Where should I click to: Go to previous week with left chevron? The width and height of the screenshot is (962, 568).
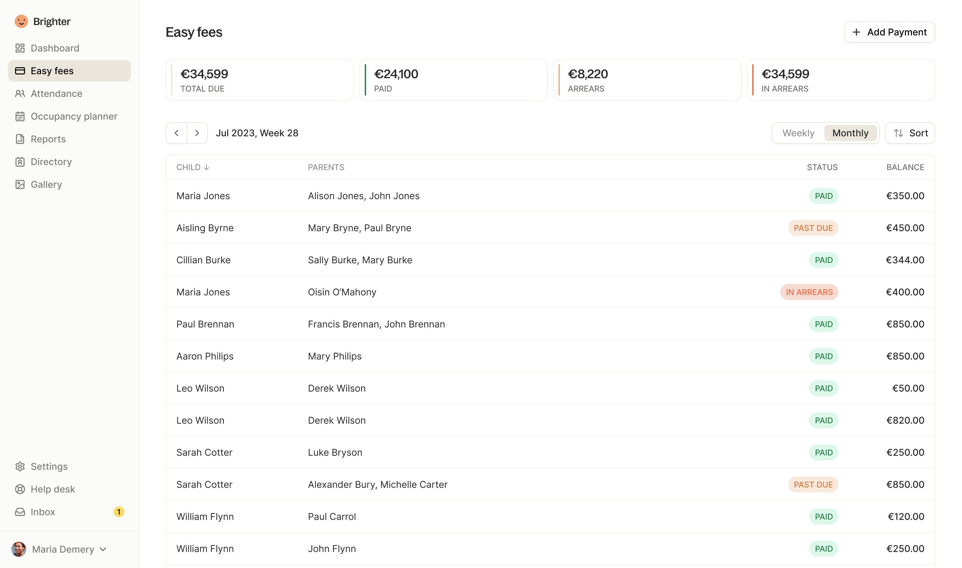pos(176,133)
